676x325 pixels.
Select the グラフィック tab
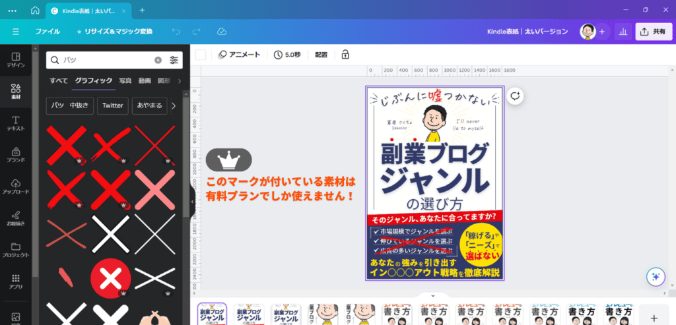[94, 80]
